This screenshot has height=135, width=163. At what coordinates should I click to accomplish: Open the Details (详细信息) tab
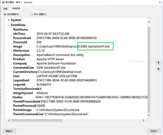click(x=16, y=8)
